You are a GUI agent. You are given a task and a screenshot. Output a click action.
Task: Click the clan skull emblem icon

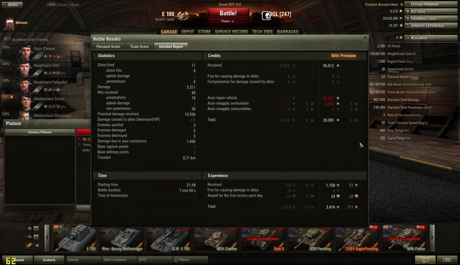coord(266,16)
